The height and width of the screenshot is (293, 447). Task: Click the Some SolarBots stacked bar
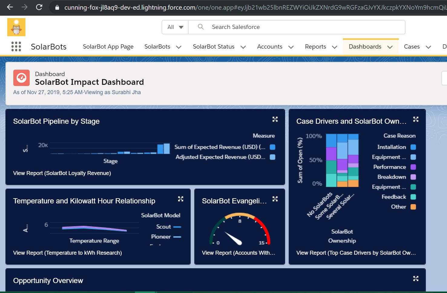tap(342, 161)
